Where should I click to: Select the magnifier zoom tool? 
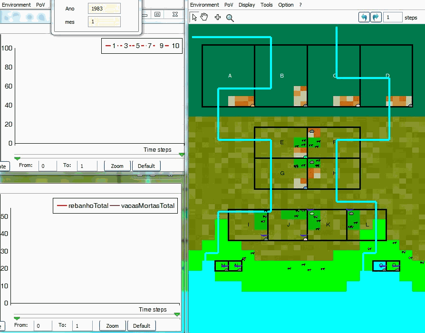pos(230,18)
